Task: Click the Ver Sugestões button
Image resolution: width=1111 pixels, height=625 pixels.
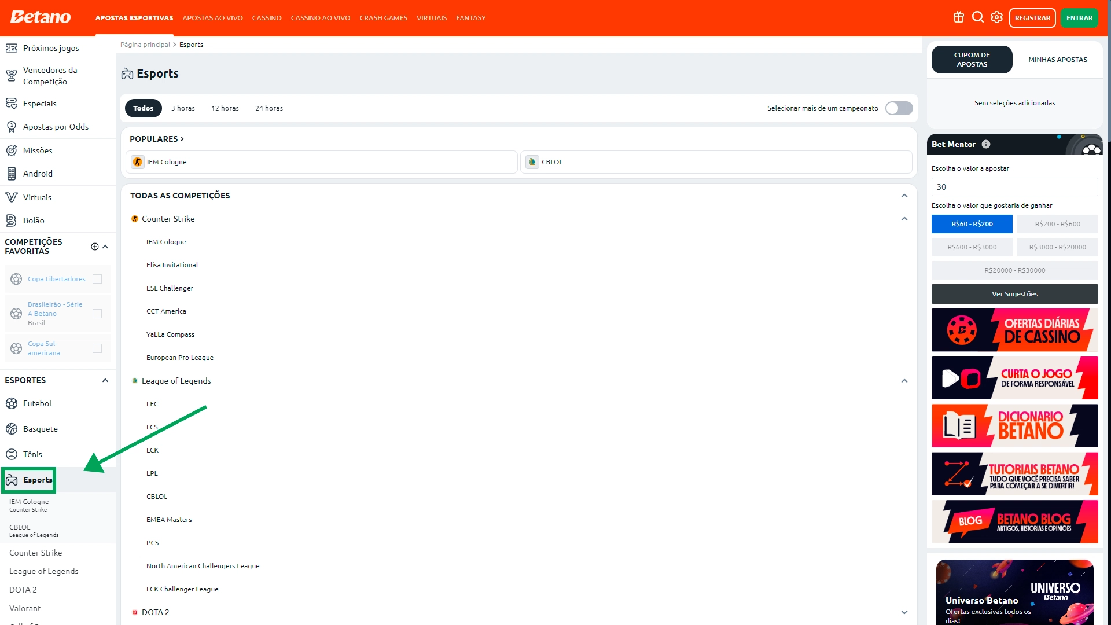Action: point(1015,294)
